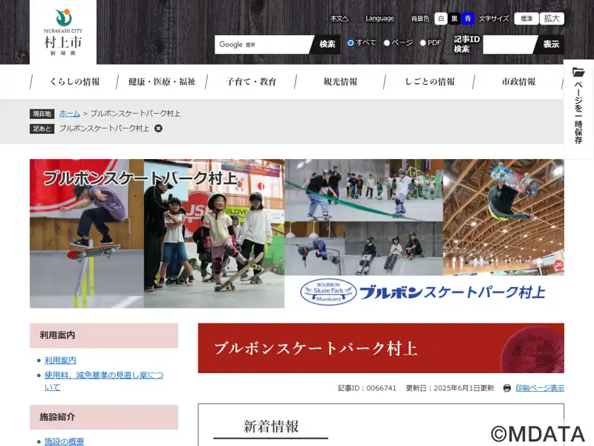
Task: Set background color to black
Action: point(454,19)
